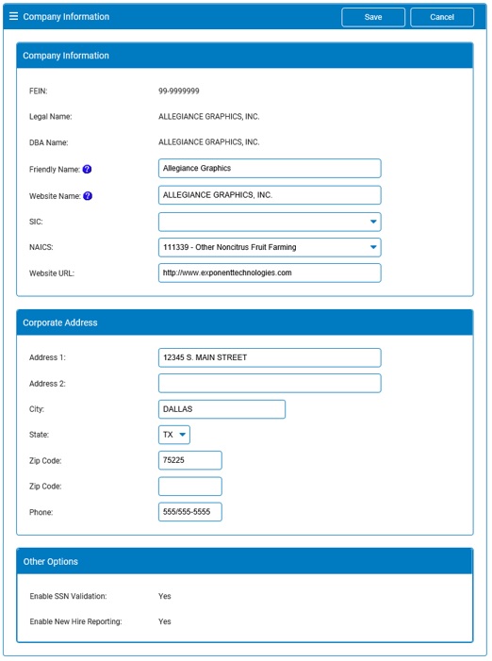Image resolution: width=492 pixels, height=661 pixels.
Task: Expand the SIC dropdown
Action: (270, 222)
